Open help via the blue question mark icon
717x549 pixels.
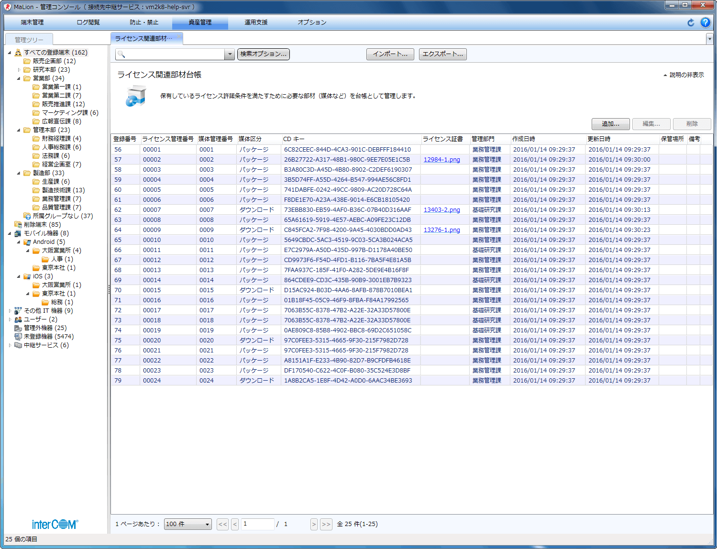tap(705, 22)
